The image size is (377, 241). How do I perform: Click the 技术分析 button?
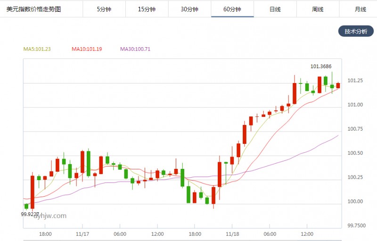click(356, 31)
